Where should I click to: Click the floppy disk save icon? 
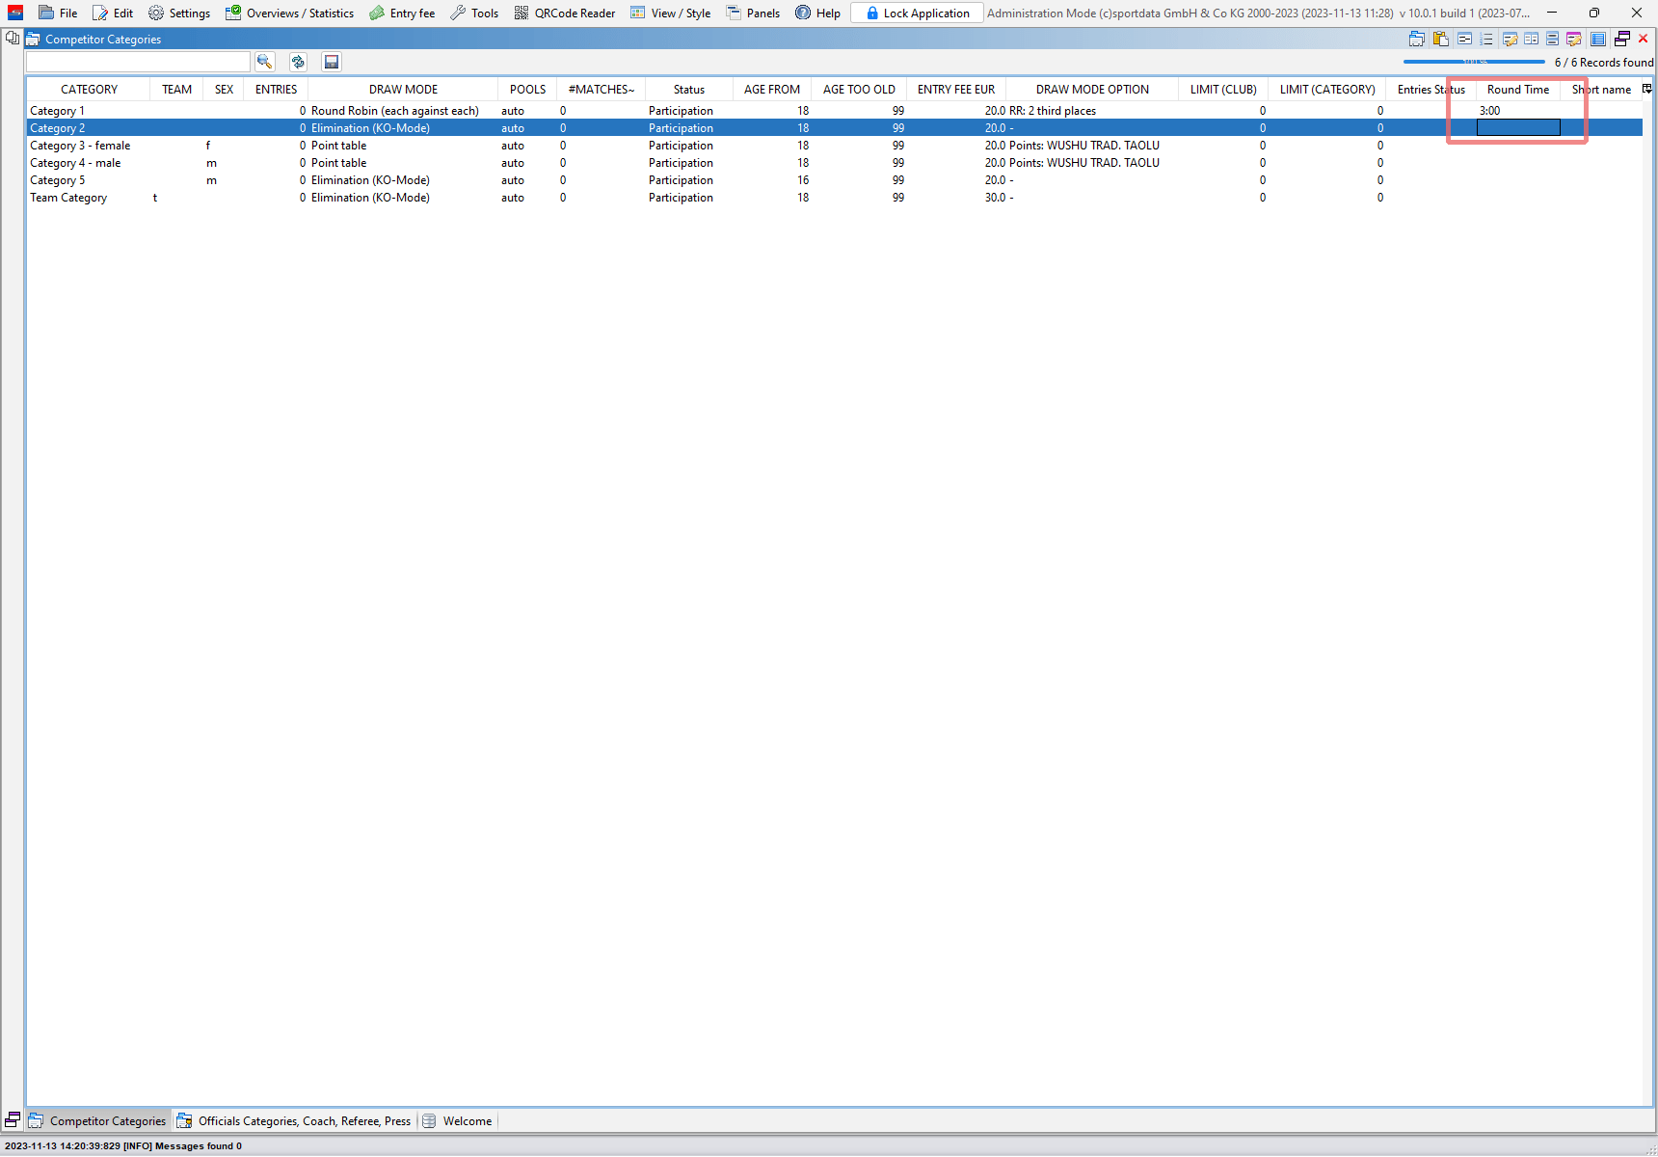tap(331, 62)
